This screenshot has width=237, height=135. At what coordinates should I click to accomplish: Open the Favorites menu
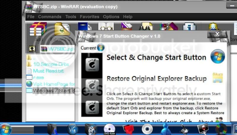[90, 17]
